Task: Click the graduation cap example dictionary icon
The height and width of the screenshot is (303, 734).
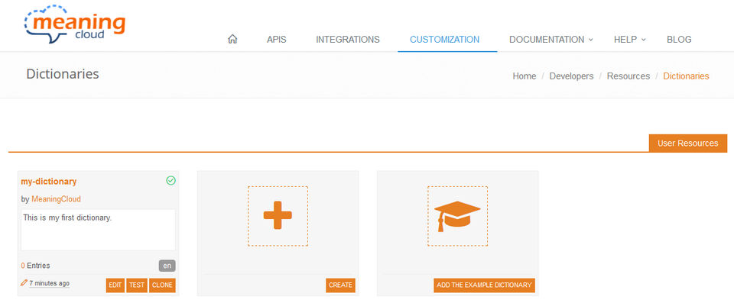Action: pos(457,216)
